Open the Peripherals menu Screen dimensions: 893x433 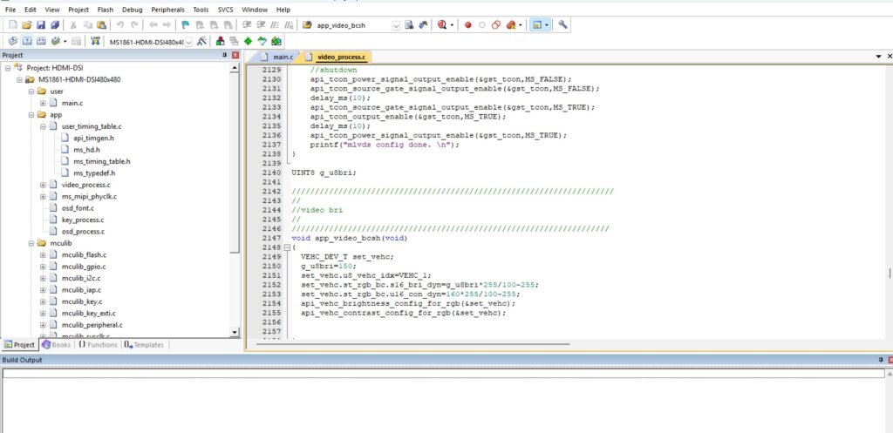[x=168, y=10]
